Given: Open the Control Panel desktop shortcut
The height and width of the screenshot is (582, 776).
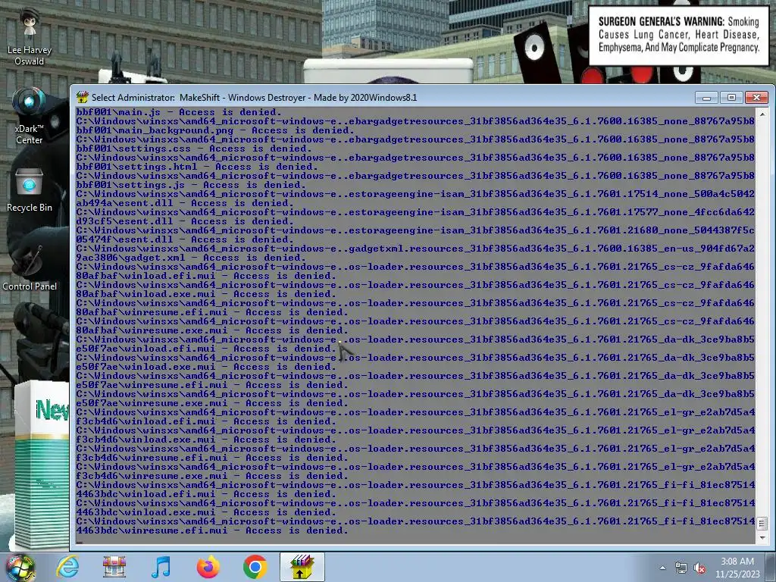Looking at the screenshot, I should [x=30, y=266].
